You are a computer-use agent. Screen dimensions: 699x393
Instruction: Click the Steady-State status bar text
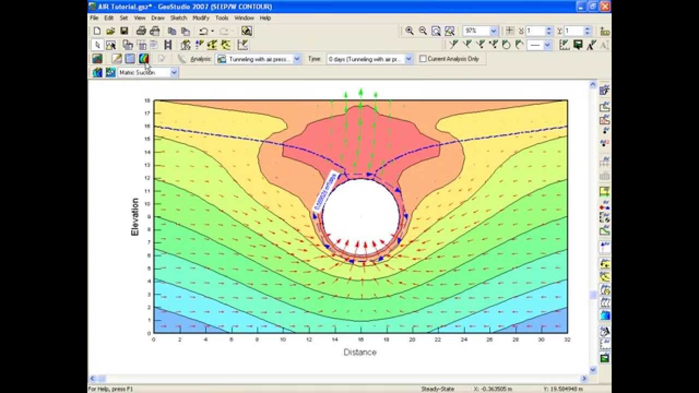click(438, 389)
